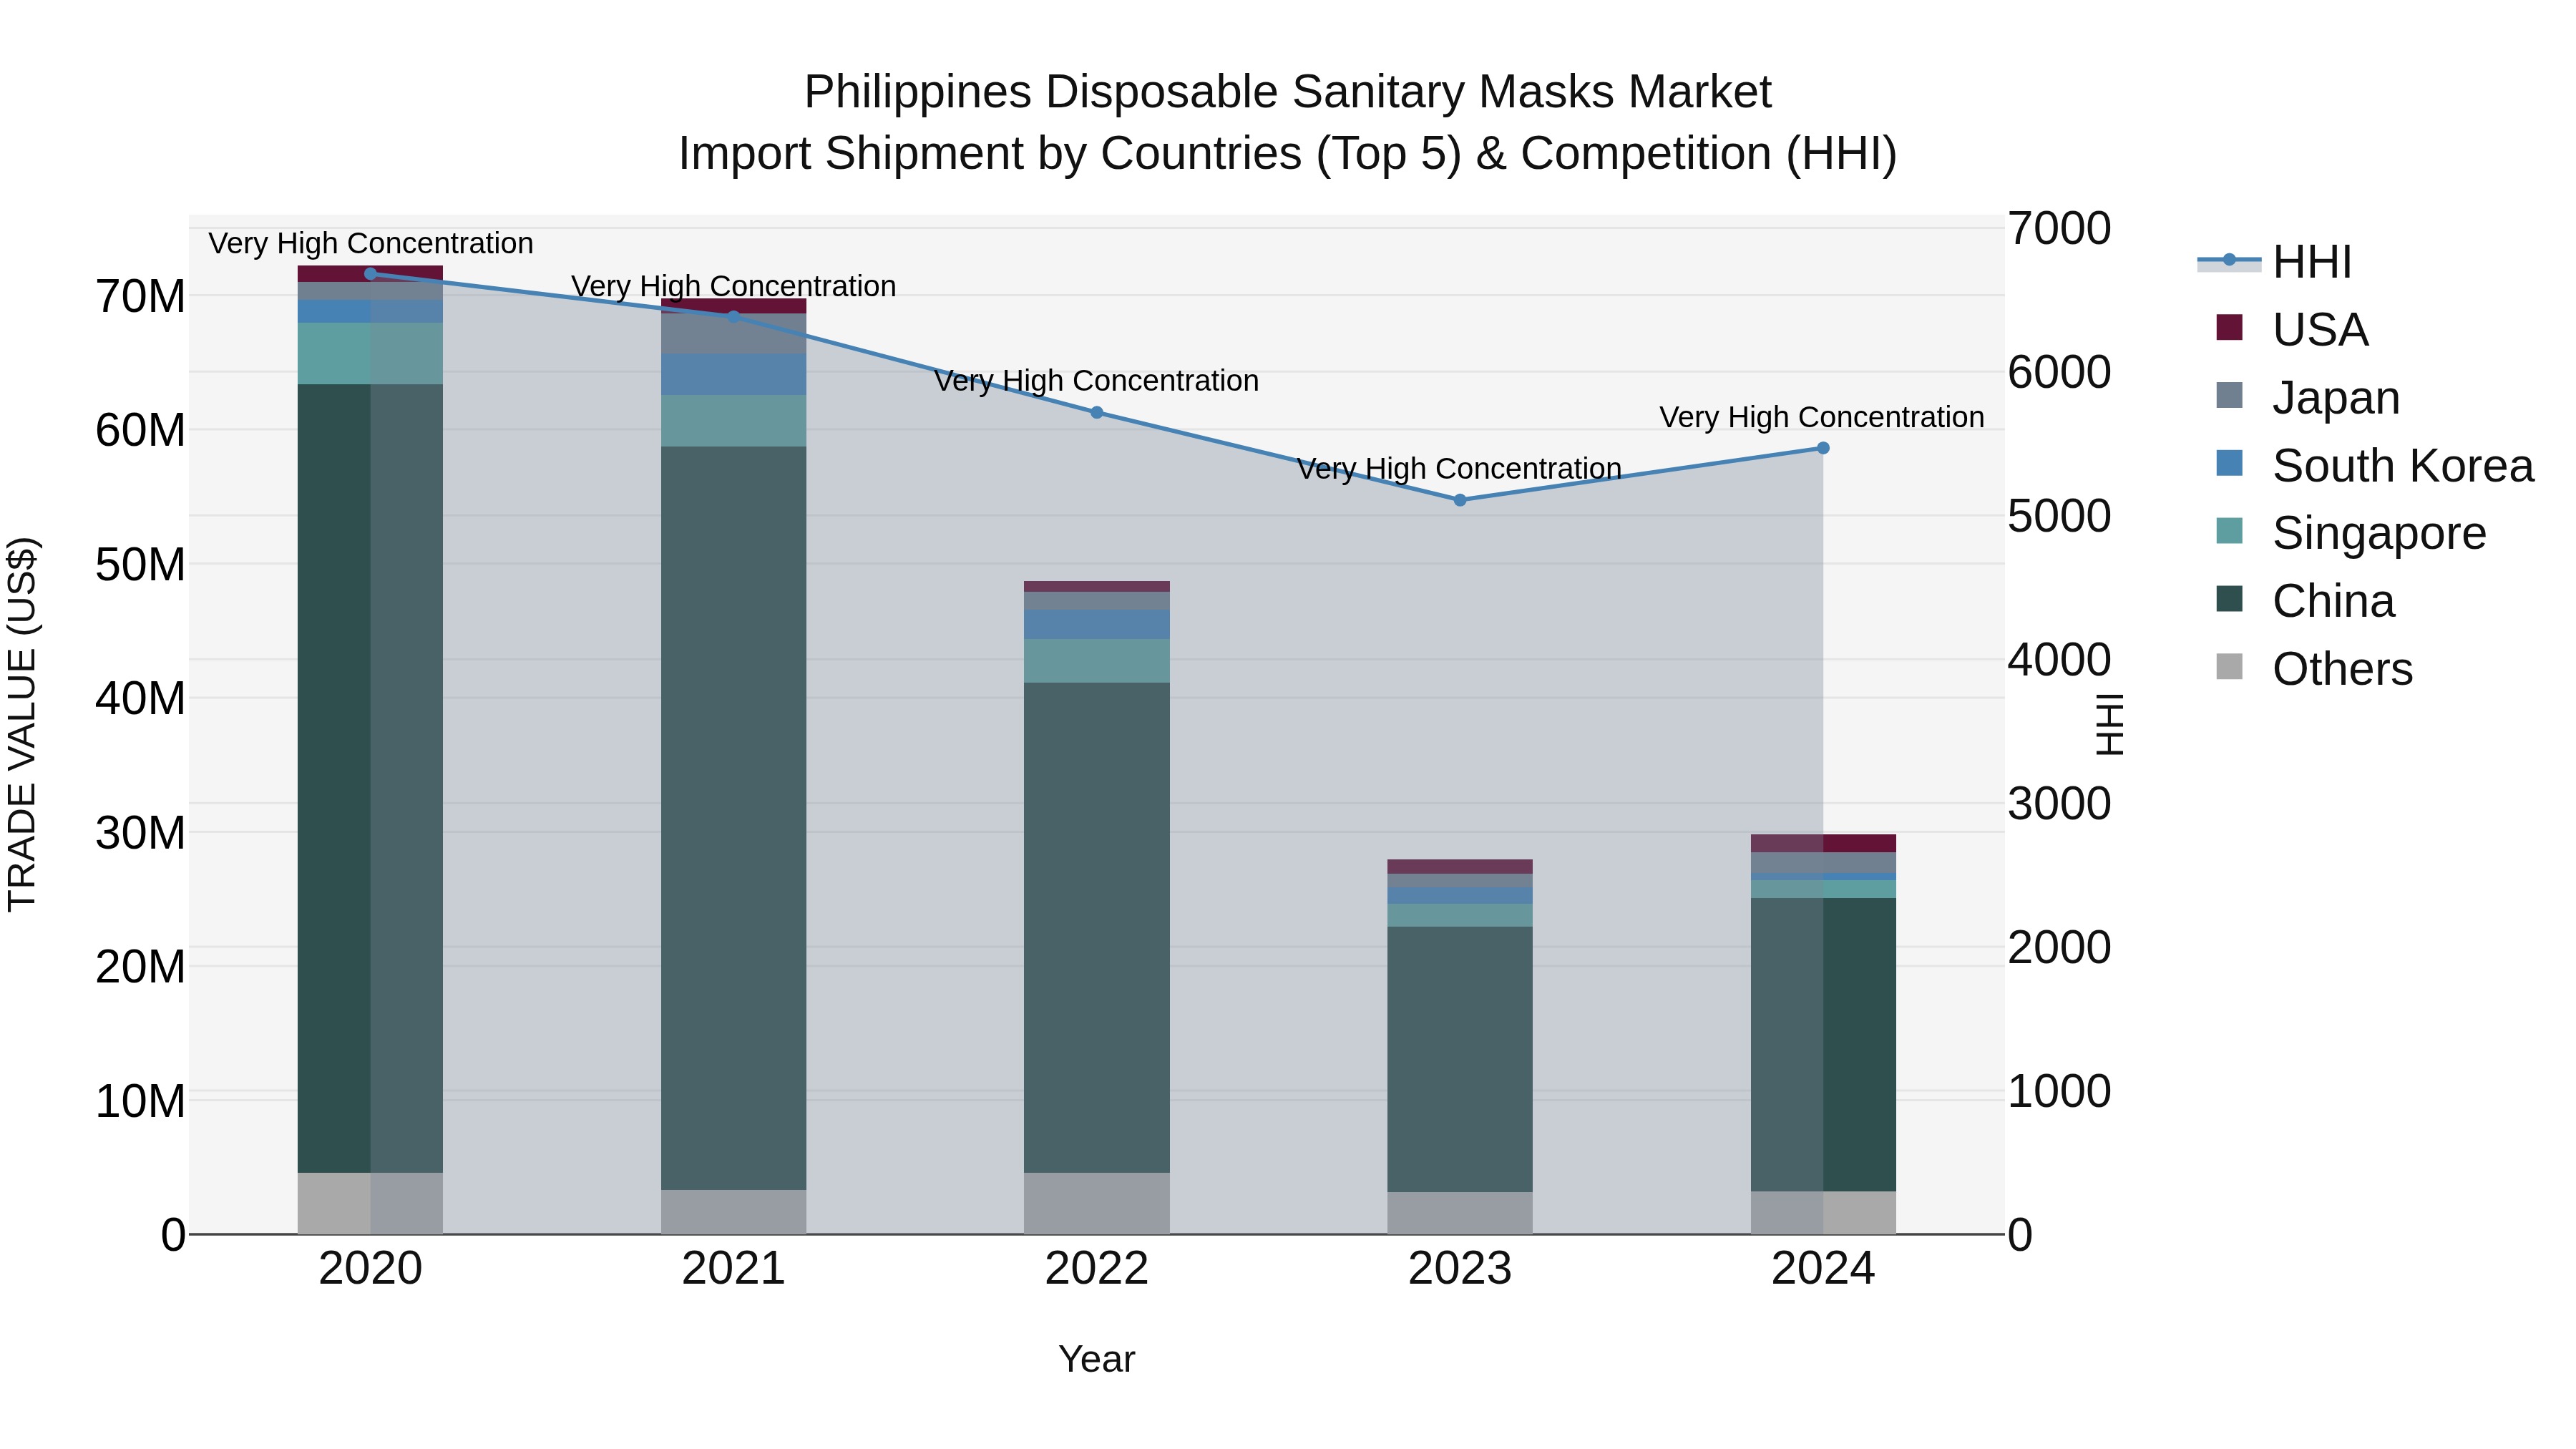2576x1449 pixels.
Task: Click the 7000 tick on HHI axis
Action: [2060, 229]
